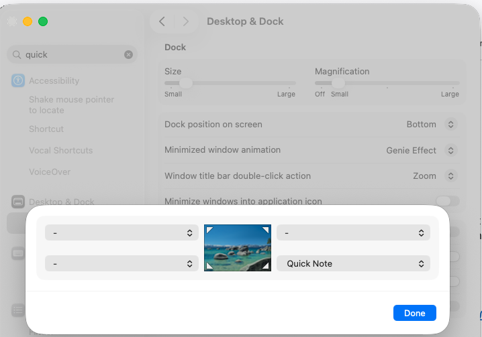Click the back navigation arrow
This screenshot has height=337, width=482.
(x=162, y=21)
